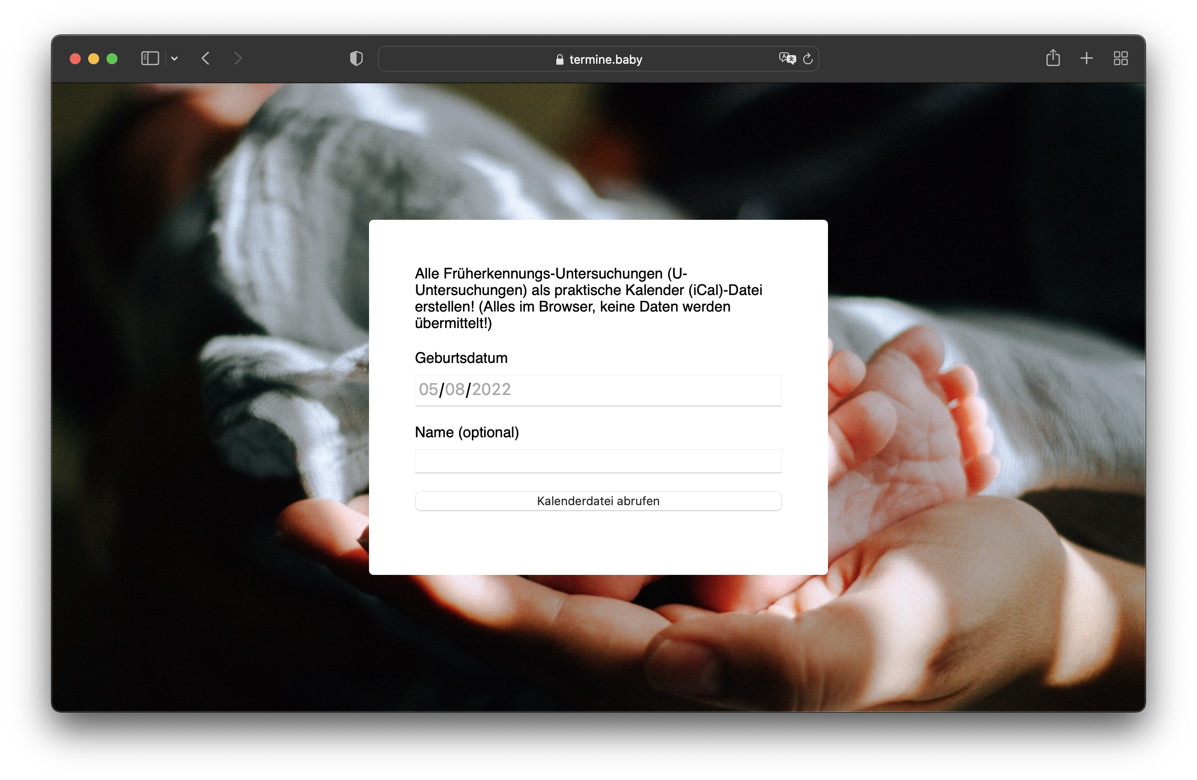1197x780 pixels.
Task: Go back to previous page
Action: click(206, 59)
